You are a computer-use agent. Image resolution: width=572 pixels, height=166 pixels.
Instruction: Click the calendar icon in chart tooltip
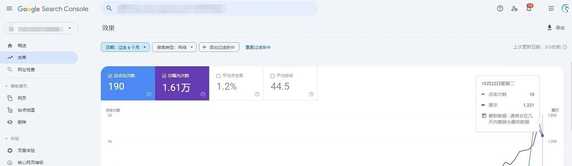pos(484,116)
